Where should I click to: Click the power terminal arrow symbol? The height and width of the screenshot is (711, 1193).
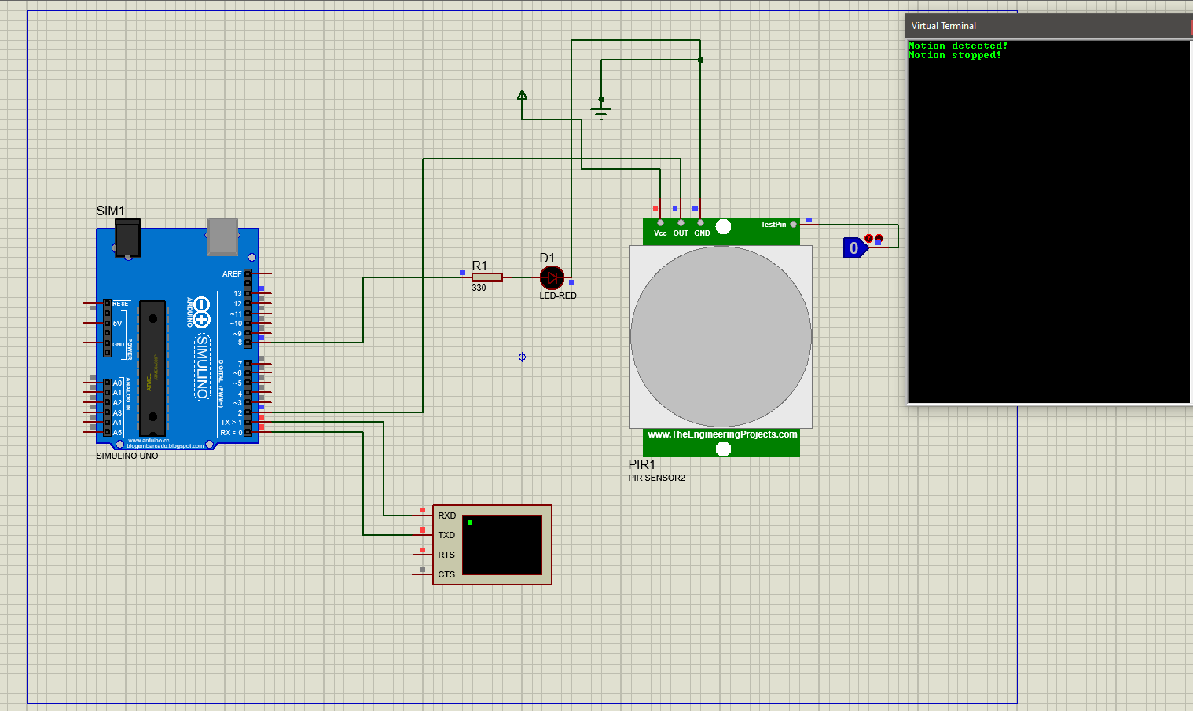[x=522, y=96]
